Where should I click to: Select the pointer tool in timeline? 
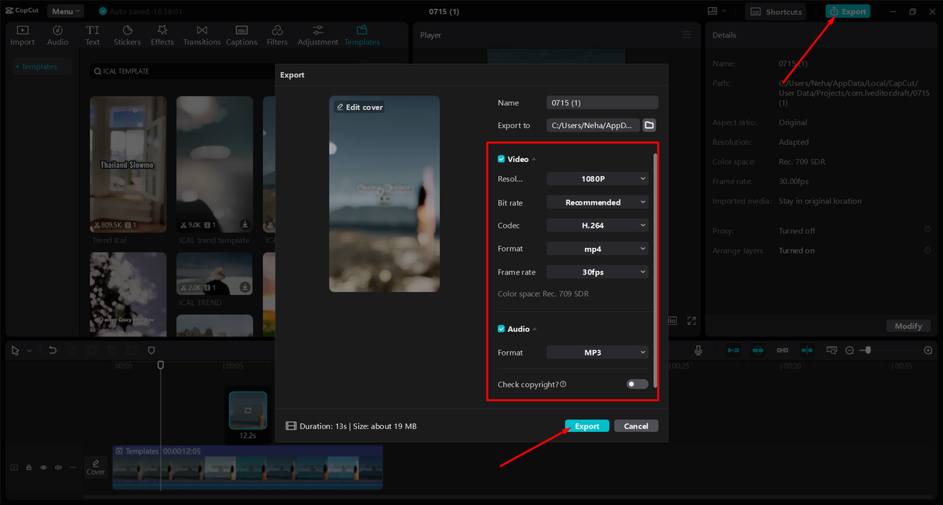16,350
